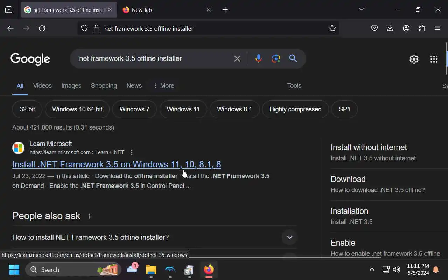View site security lock information
Image resolution: width=448 pixels, height=280 pixels.
click(x=97, y=28)
